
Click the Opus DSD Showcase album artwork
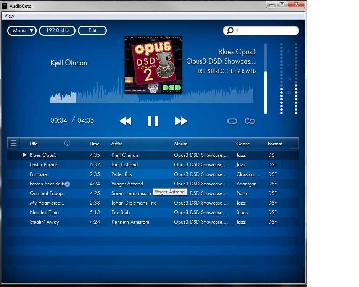pos(153,64)
